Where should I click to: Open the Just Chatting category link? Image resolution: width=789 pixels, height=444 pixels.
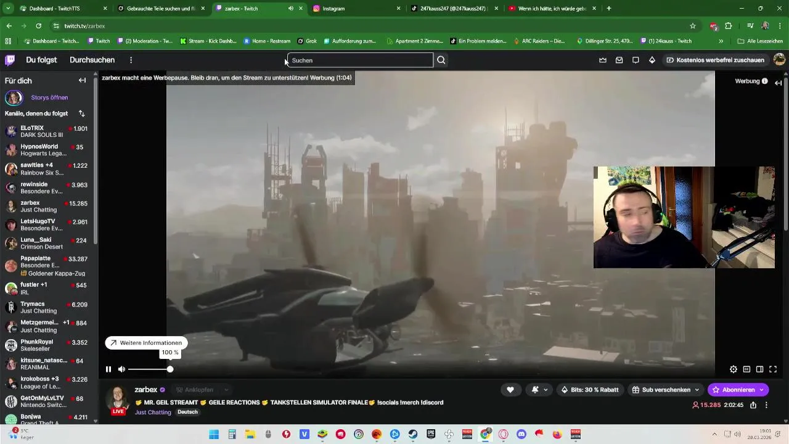153,412
